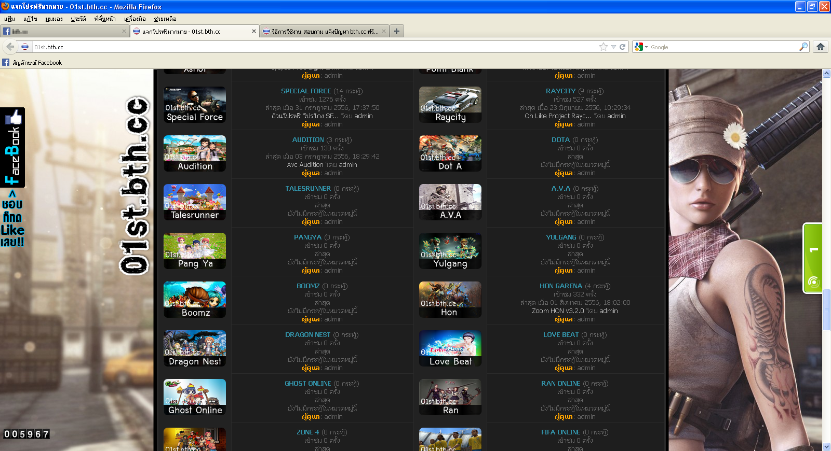Open the SPECIAL FORCE forum link

tap(306, 91)
